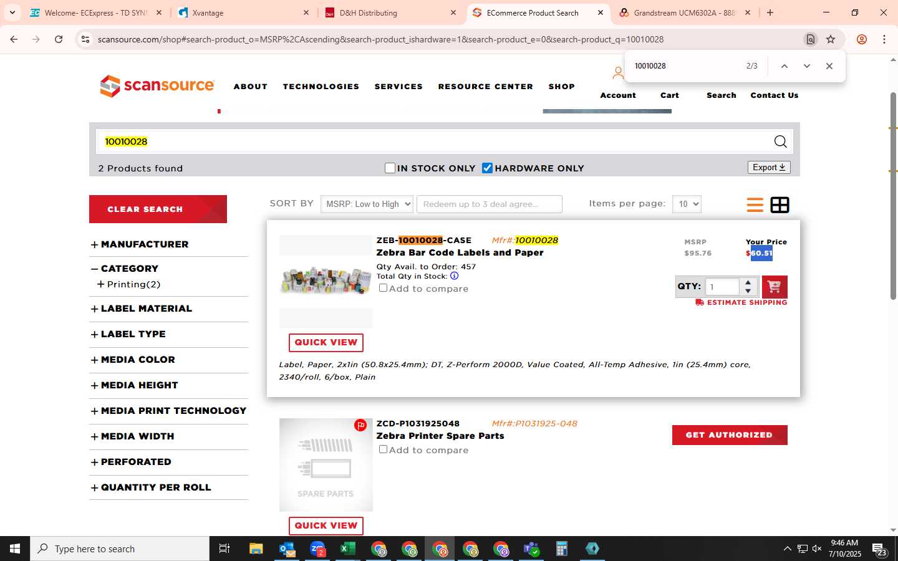The image size is (898, 561).
Task: Open the Resource Center menu
Action: [486, 87]
